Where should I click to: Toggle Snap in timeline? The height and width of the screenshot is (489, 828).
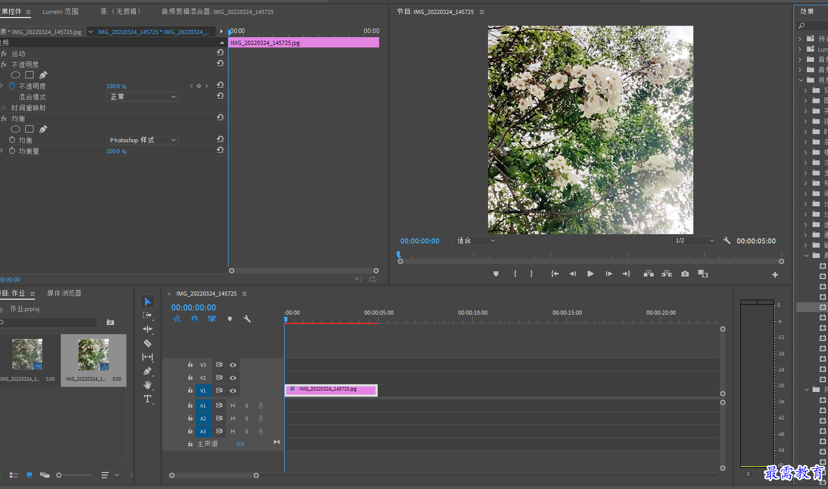tap(194, 319)
